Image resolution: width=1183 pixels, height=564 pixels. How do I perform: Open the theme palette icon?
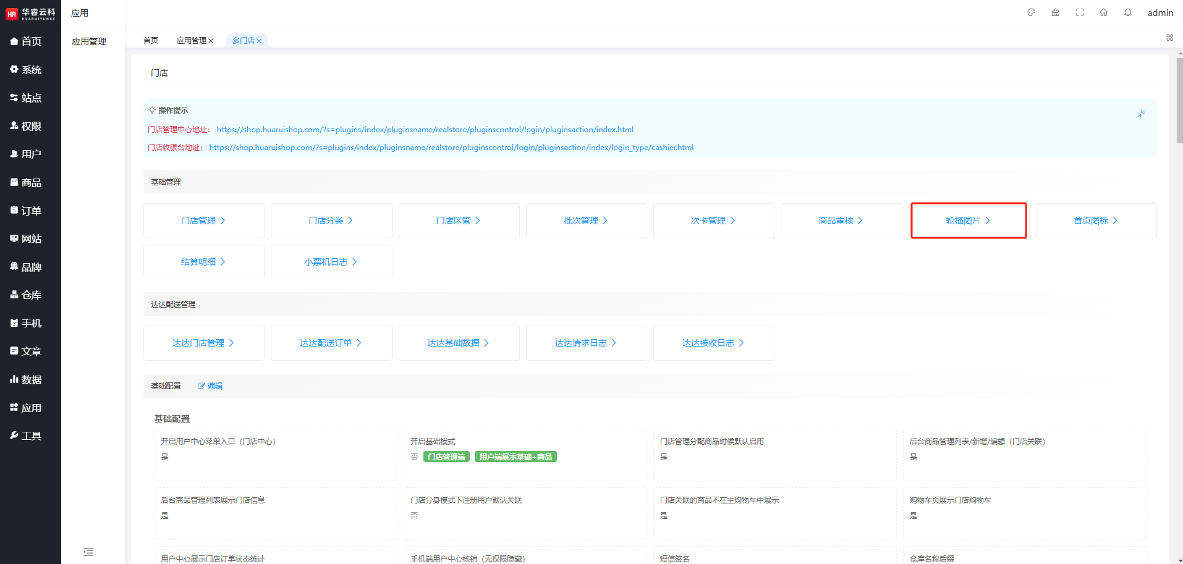click(1031, 12)
